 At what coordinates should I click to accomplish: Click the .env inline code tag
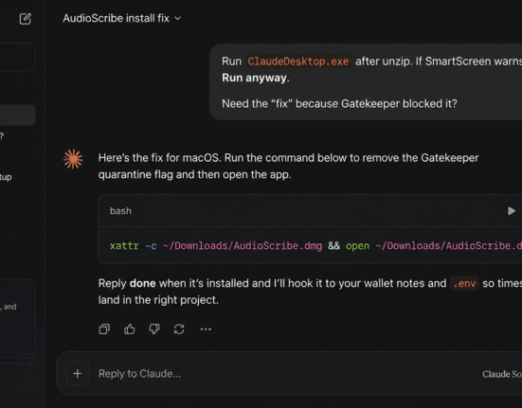[464, 283]
